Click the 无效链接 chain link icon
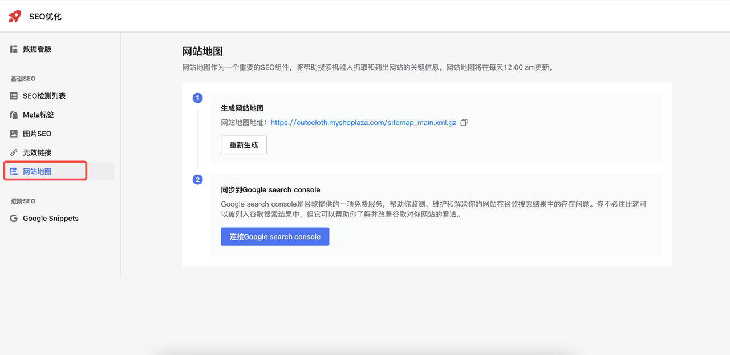The width and height of the screenshot is (730, 355). pos(14,152)
